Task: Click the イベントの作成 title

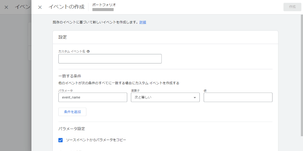Action: [66, 7]
